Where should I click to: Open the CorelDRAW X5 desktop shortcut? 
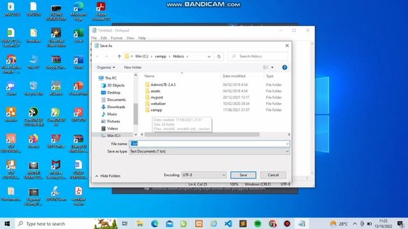(x=56, y=116)
